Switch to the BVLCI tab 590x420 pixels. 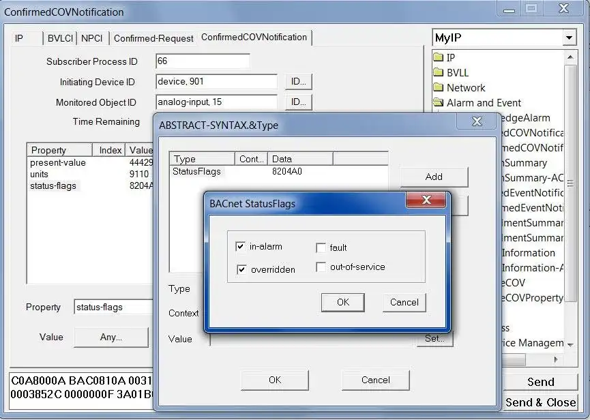pyautogui.click(x=60, y=38)
